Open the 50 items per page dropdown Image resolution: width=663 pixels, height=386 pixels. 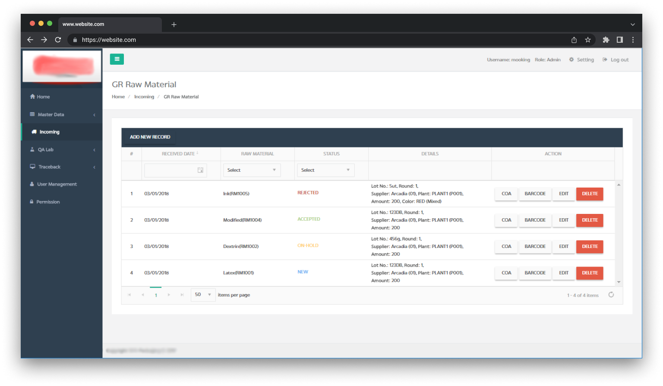[203, 295]
